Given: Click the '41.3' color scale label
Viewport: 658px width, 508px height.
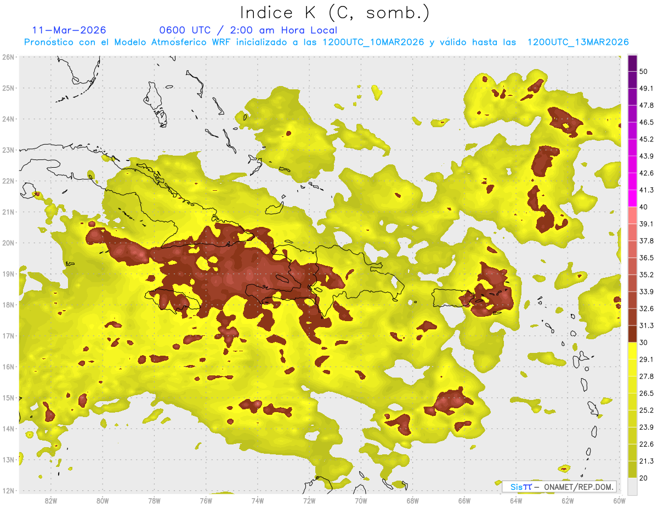Looking at the screenshot, I should point(646,190).
